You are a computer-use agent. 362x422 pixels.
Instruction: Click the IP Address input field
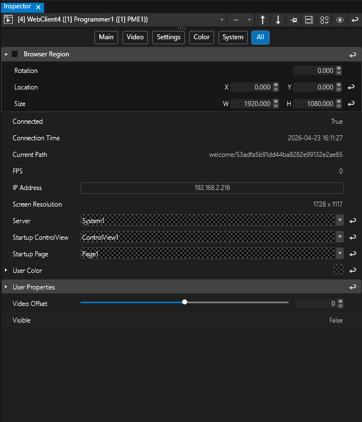click(x=212, y=188)
